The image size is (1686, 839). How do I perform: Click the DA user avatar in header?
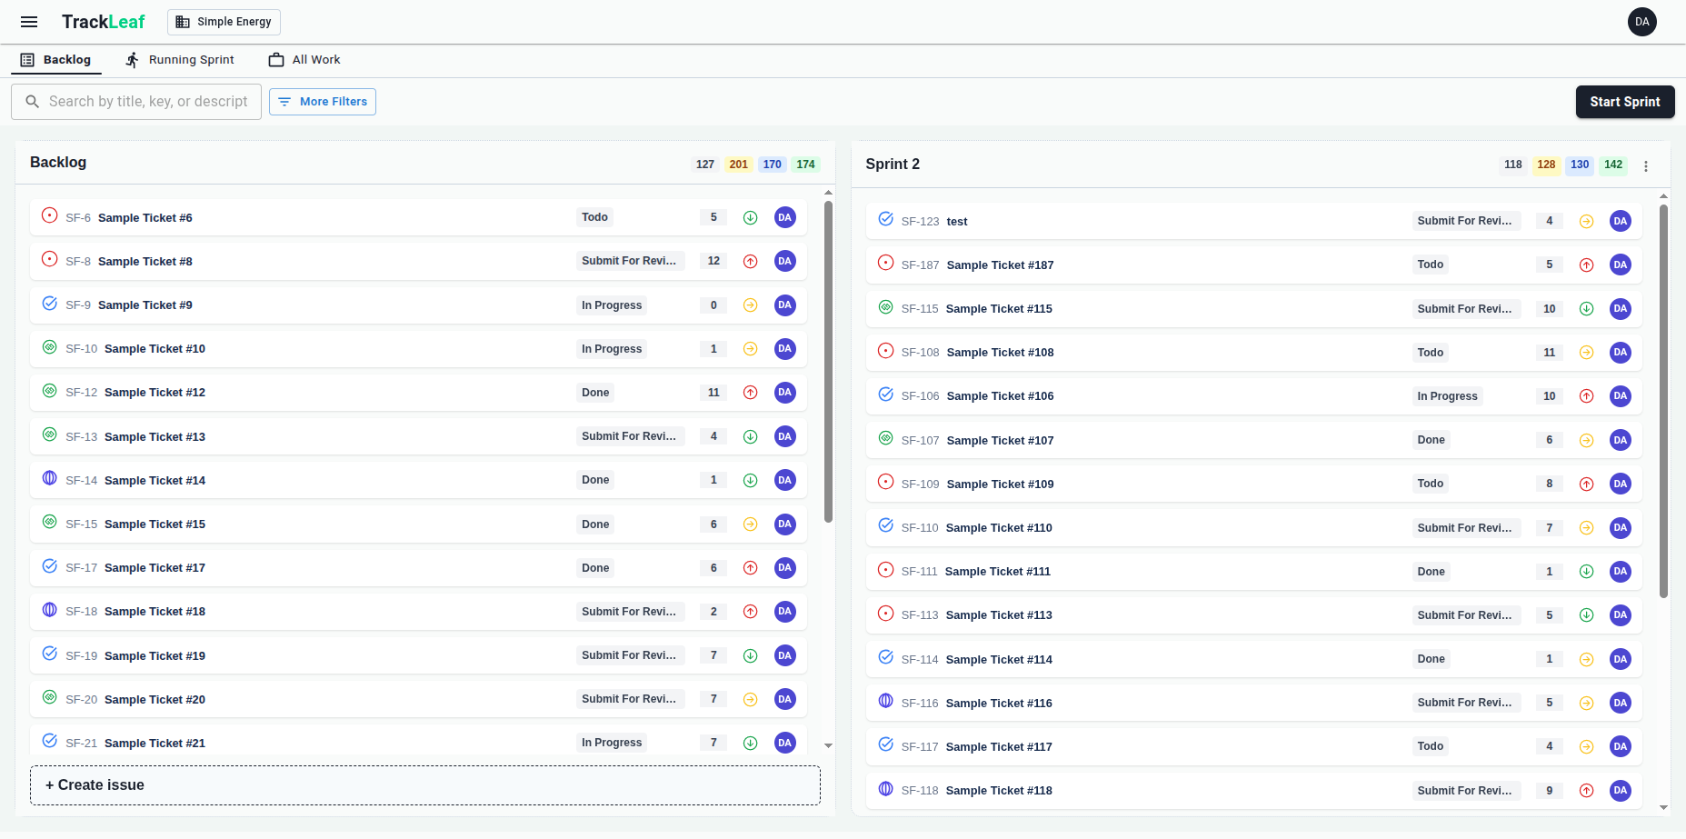tap(1641, 22)
